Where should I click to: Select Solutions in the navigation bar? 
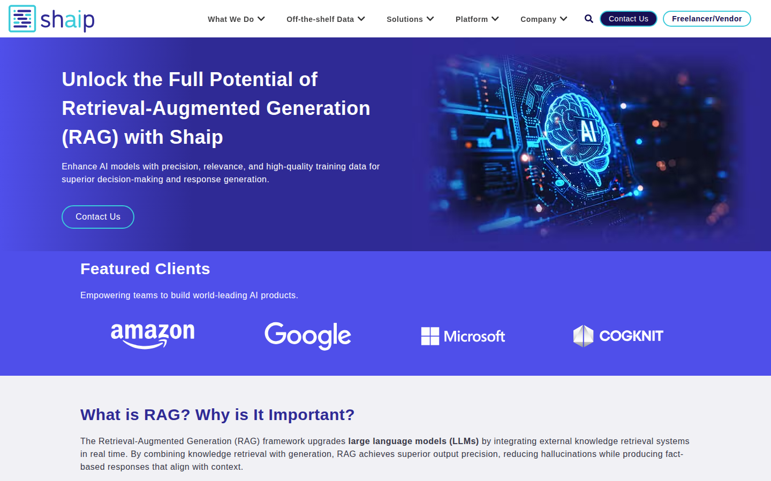pyautogui.click(x=404, y=19)
